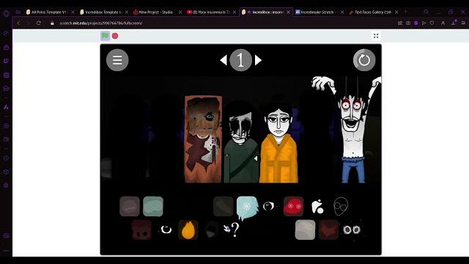The height and width of the screenshot is (264, 469).
Task: Select the red glowing-eyes sound icon
Action: (x=293, y=206)
